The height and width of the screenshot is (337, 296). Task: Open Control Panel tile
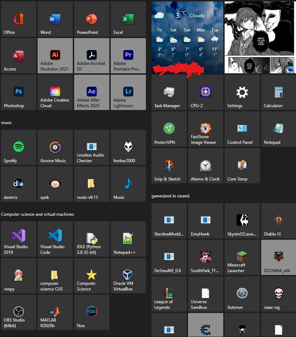pos(242,129)
